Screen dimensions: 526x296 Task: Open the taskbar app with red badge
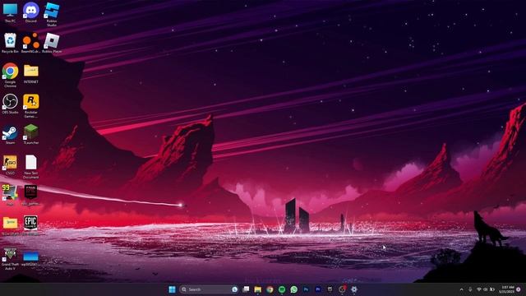[x=342, y=289]
